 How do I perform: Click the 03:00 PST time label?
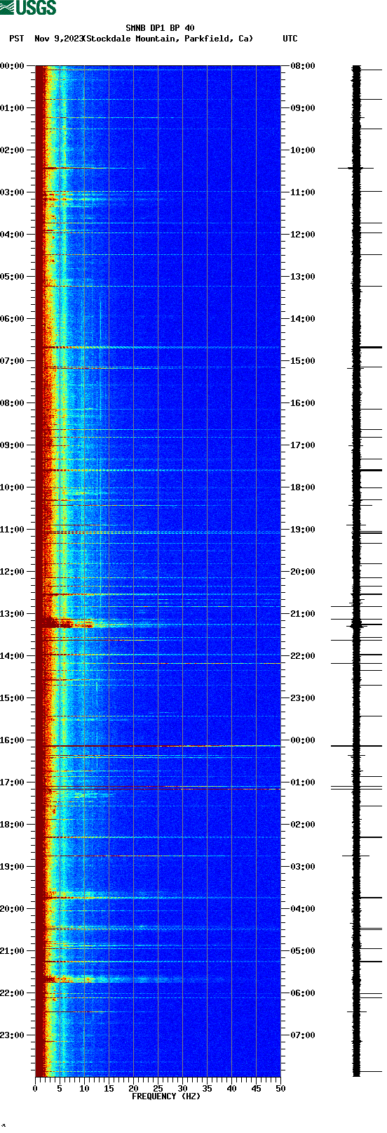[x=13, y=192]
